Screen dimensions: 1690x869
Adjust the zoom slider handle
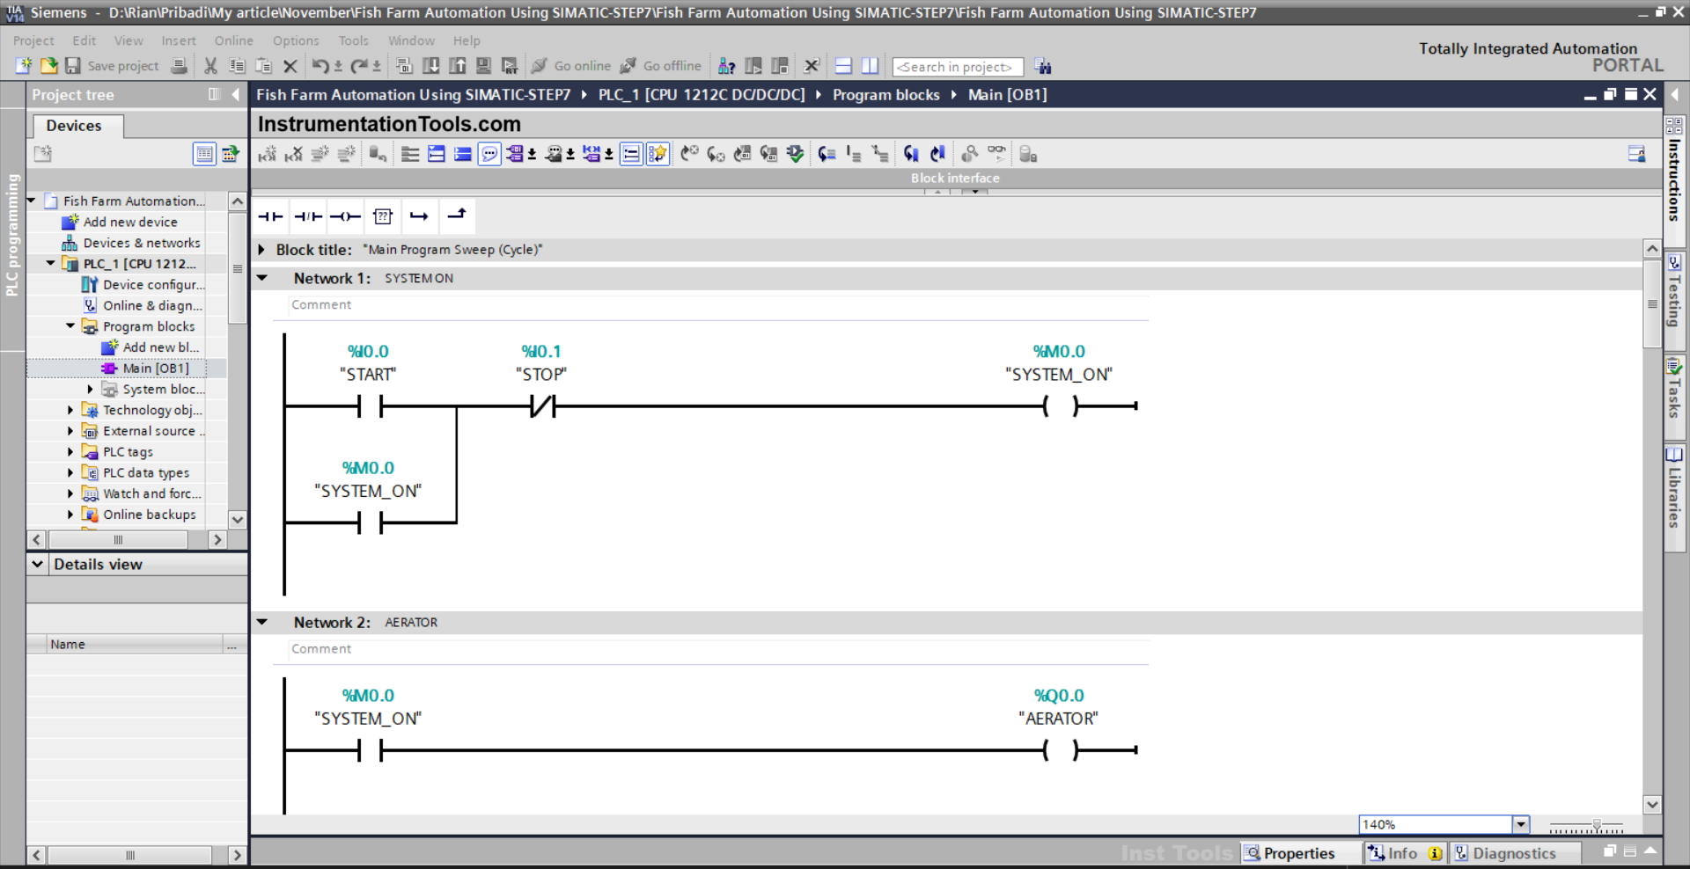click(1597, 826)
